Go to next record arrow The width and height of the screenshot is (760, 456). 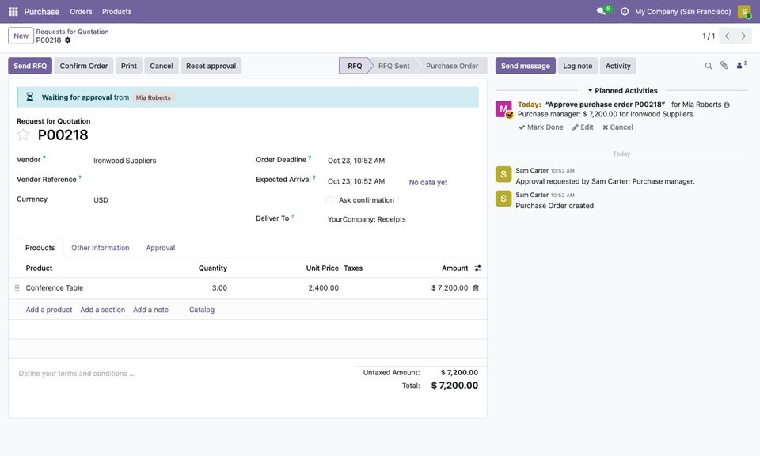pyautogui.click(x=743, y=36)
